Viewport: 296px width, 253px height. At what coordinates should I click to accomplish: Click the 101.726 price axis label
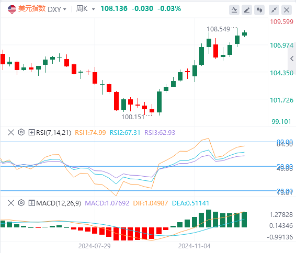[x=282, y=100]
